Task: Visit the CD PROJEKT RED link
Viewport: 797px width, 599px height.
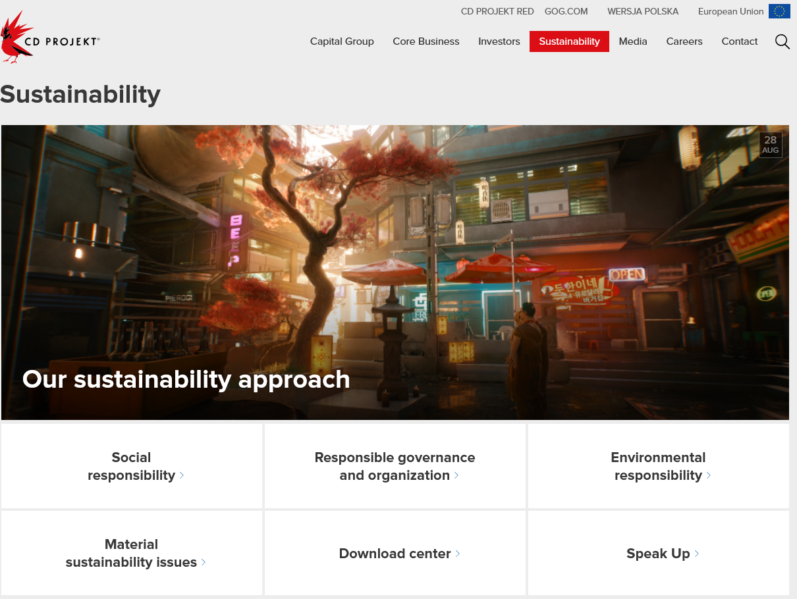Action: point(497,11)
